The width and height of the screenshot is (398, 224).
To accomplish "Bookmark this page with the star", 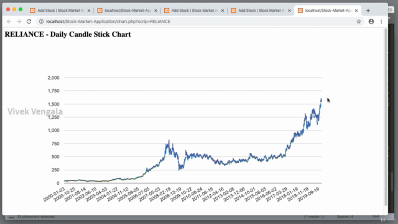I will [x=359, y=22].
